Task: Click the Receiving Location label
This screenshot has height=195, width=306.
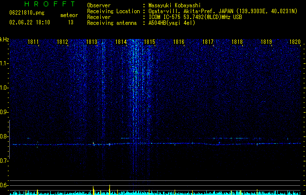Action: (x=113, y=11)
